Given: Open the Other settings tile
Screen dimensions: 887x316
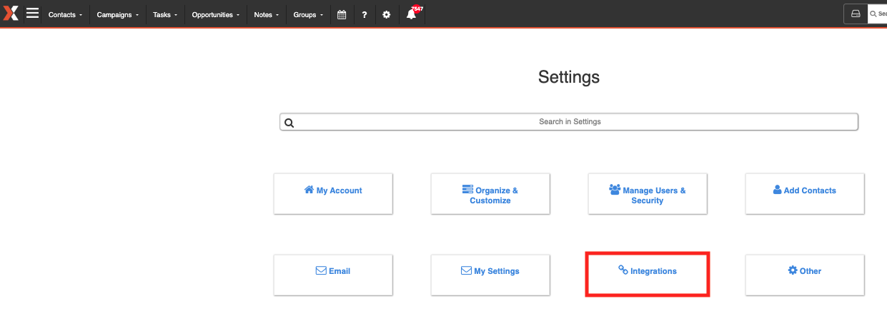Looking at the screenshot, I should 805,275.
